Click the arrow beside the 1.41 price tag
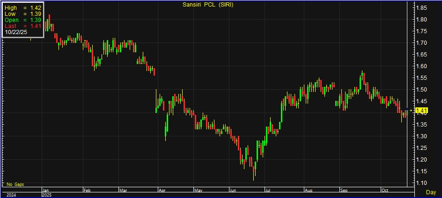Screen dimensions: 442x198 pyautogui.click(x=412, y=111)
